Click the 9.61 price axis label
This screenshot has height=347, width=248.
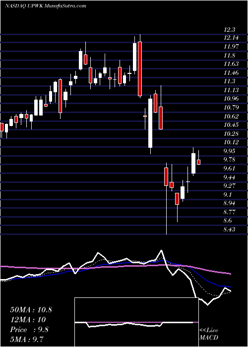click(230, 169)
